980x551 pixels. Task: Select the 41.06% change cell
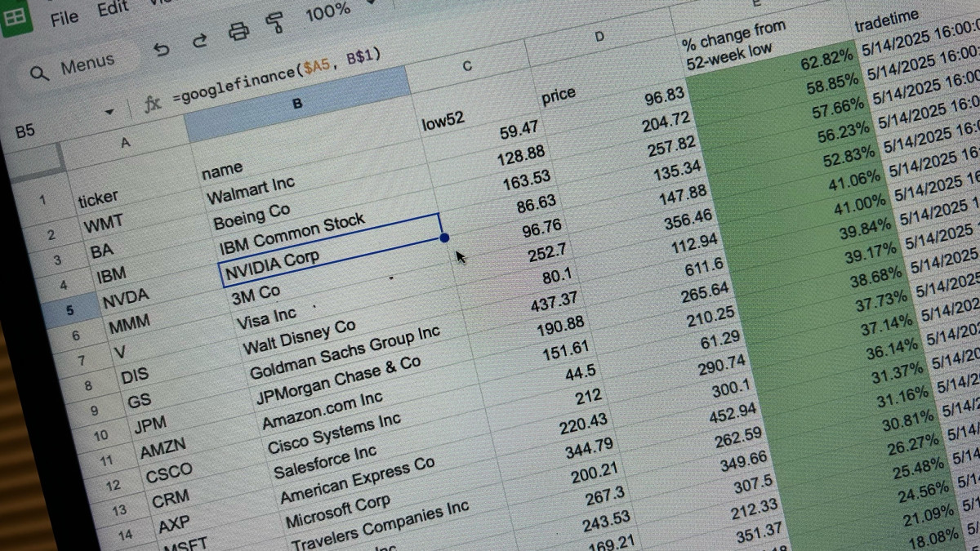(855, 179)
